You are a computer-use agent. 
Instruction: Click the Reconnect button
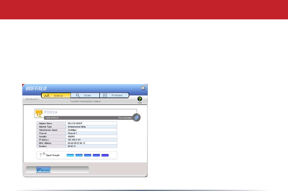(x=43, y=170)
